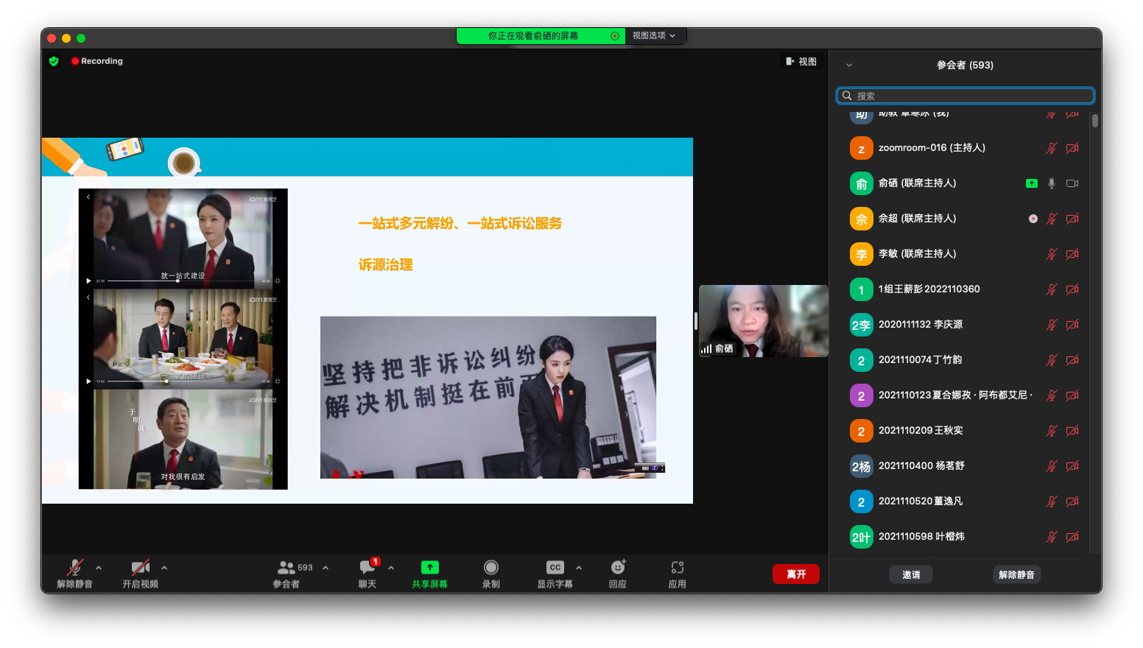Open the view options dropdown at top
The image size is (1143, 648).
pyautogui.click(x=654, y=35)
